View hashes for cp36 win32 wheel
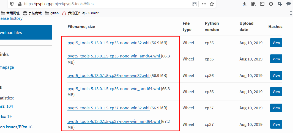293x133 pixels. (276, 75)
